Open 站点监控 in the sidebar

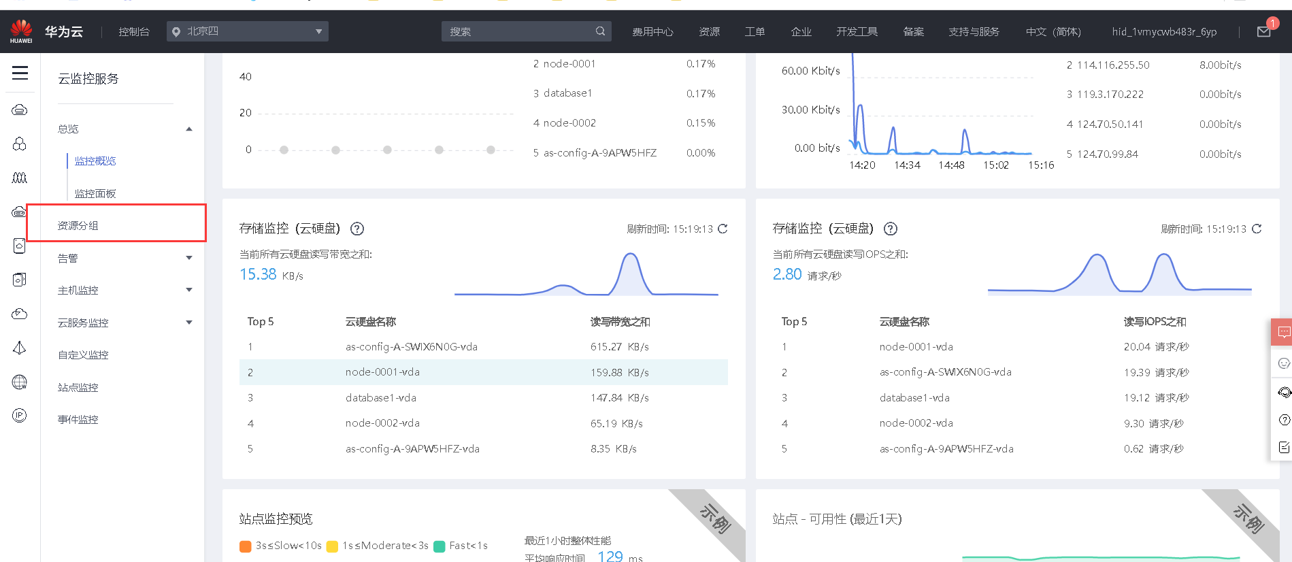coord(78,388)
